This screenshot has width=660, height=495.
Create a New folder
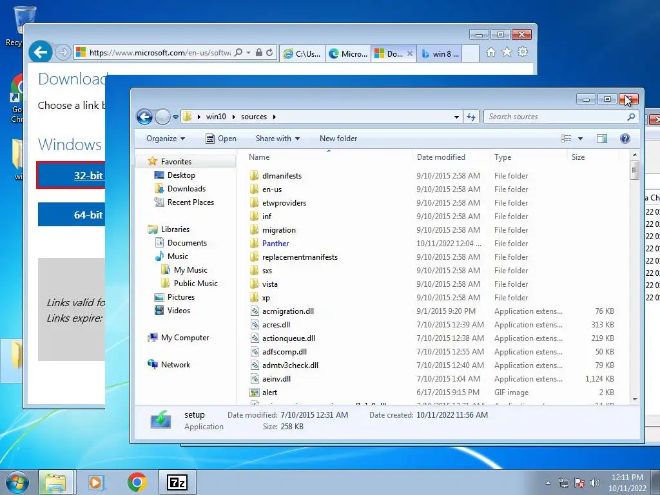click(x=338, y=139)
